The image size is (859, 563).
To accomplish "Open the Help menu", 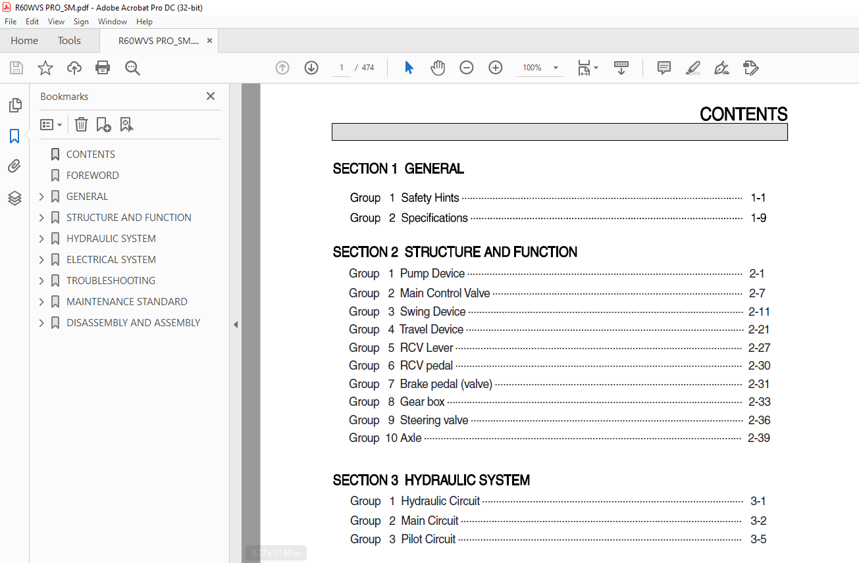I will (144, 22).
